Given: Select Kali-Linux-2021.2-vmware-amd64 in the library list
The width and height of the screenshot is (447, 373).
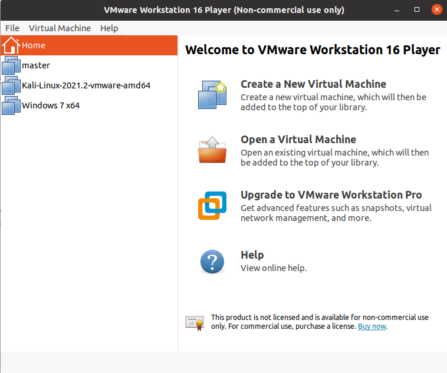Looking at the screenshot, I should pyautogui.click(x=86, y=85).
